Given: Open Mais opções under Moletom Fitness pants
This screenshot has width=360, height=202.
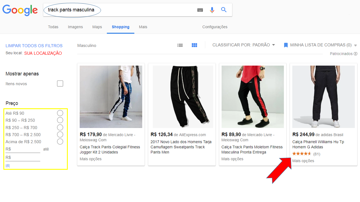Looking at the screenshot, I should pyautogui.click(x=232, y=159).
